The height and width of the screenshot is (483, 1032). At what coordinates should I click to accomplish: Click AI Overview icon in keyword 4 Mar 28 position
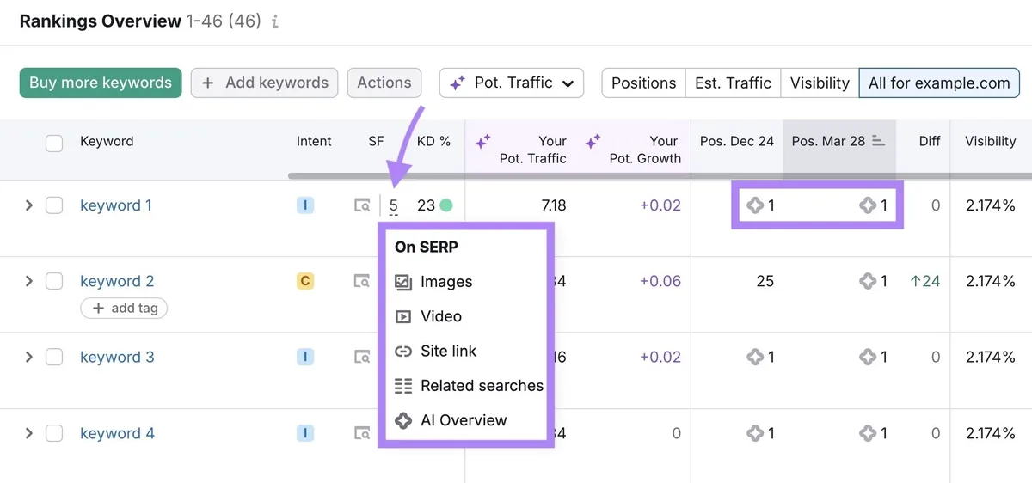(868, 433)
